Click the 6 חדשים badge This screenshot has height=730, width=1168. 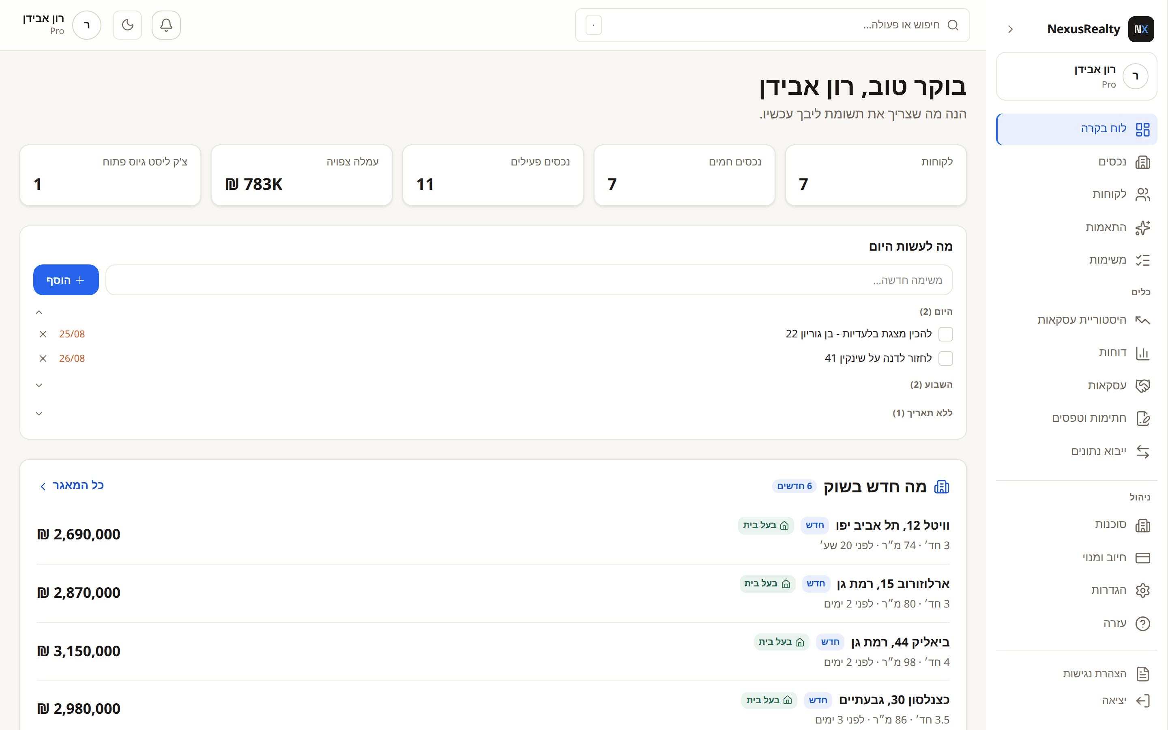click(x=794, y=486)
